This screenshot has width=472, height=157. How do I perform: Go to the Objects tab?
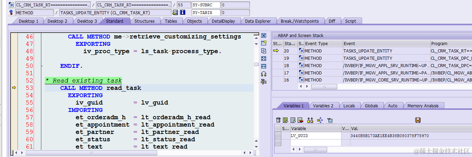coord(194,21)
